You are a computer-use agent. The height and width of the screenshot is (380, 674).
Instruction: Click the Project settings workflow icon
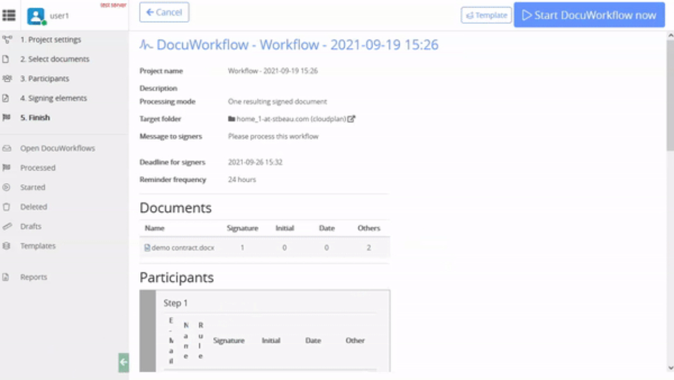(7, 40)
